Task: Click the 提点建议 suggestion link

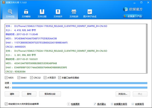Action: [102, 104]
